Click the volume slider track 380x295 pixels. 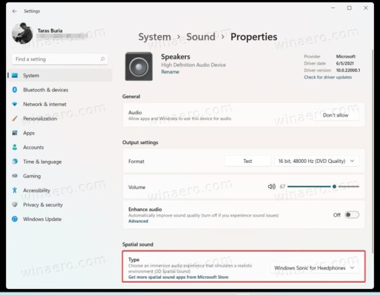coord(323,186)
